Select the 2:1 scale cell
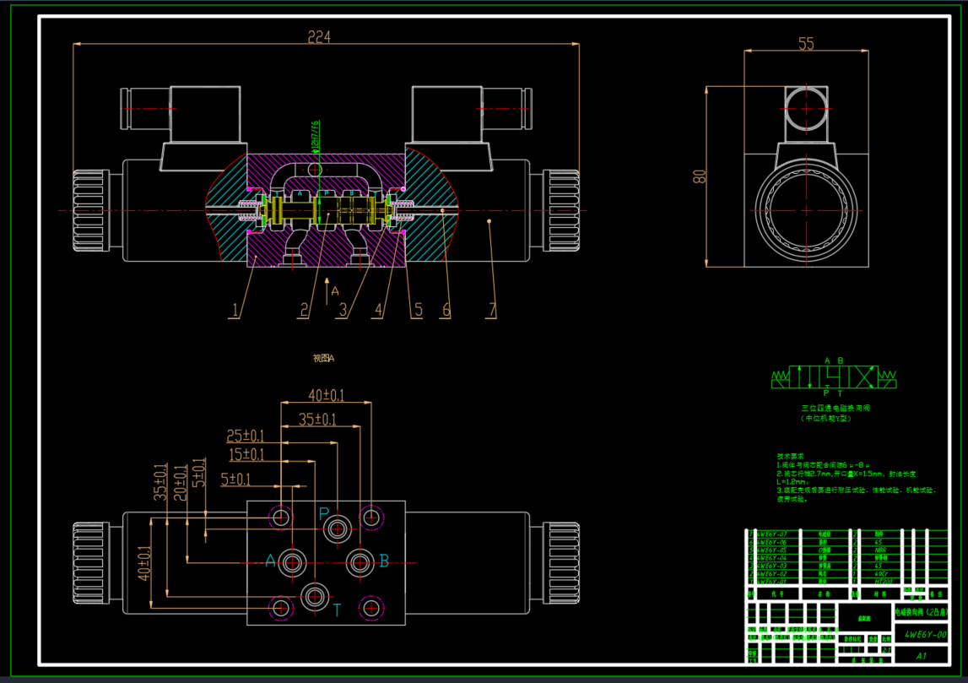The width and height of the screenshot is (968, 683). (x=886, y=650)
